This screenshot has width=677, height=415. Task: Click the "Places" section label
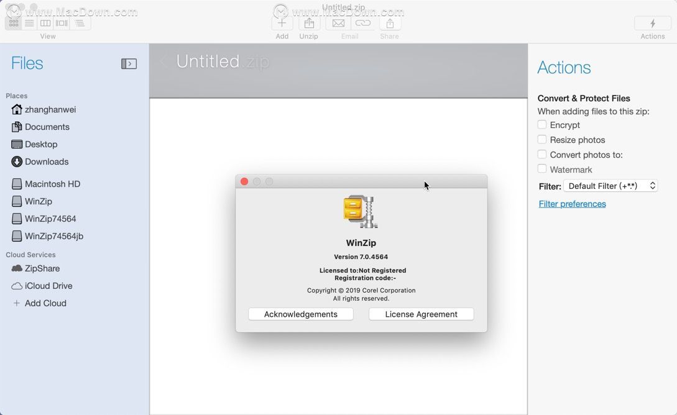pos(16,96)
